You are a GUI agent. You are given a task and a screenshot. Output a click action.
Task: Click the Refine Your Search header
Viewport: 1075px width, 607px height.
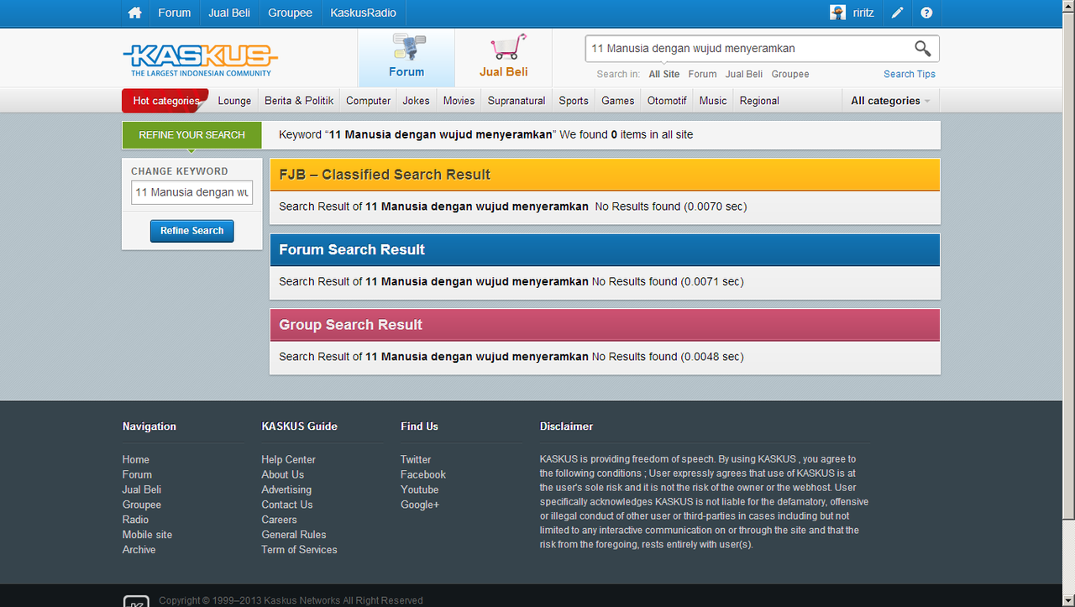click(191, 135)
